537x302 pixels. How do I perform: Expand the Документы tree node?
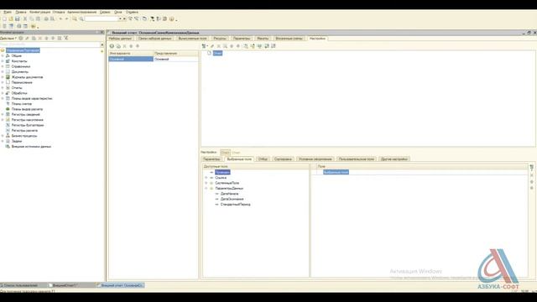(x=3, y=71)
